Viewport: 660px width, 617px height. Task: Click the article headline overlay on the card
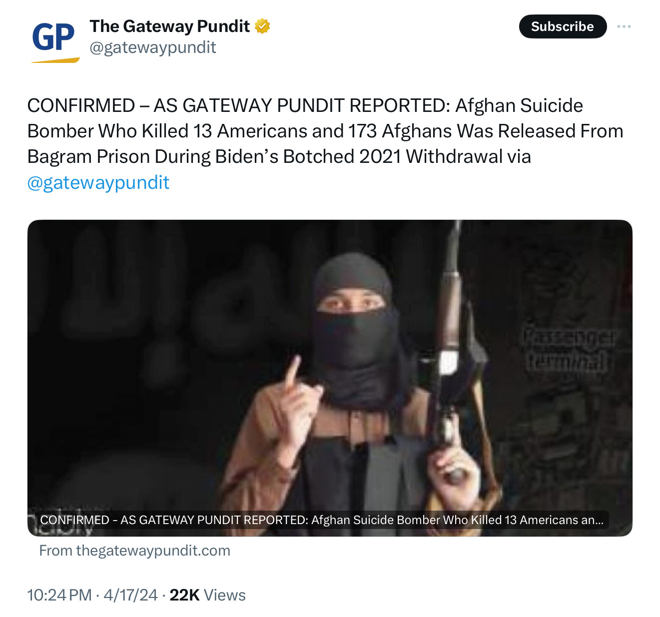(322, 520)
